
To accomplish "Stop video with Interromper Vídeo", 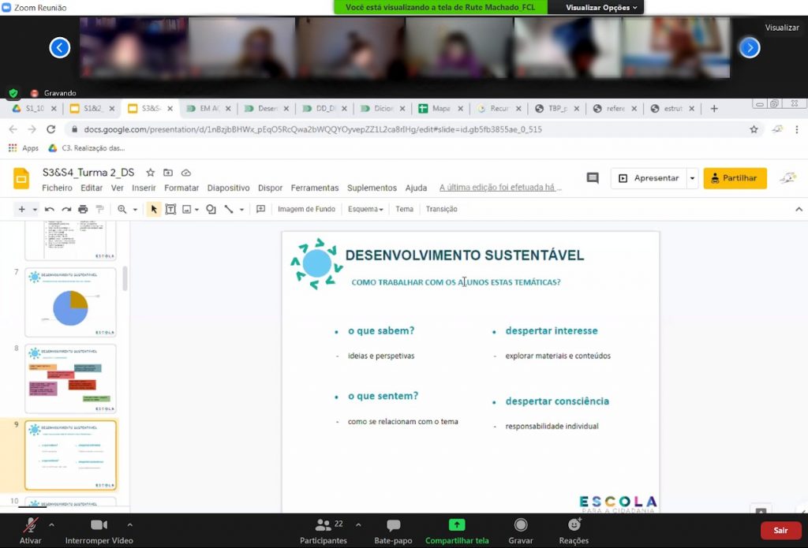I will click(x=99, y=526).
